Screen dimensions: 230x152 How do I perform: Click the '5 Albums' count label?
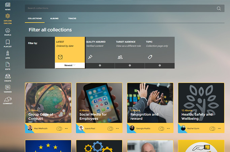tap(135, 110)
